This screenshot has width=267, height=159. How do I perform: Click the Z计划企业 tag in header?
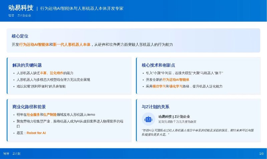click(24, 15)
